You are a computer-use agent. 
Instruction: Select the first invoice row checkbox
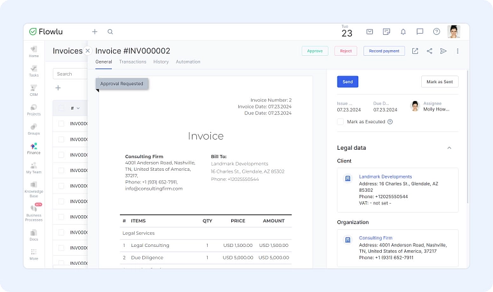pos(61,124)
